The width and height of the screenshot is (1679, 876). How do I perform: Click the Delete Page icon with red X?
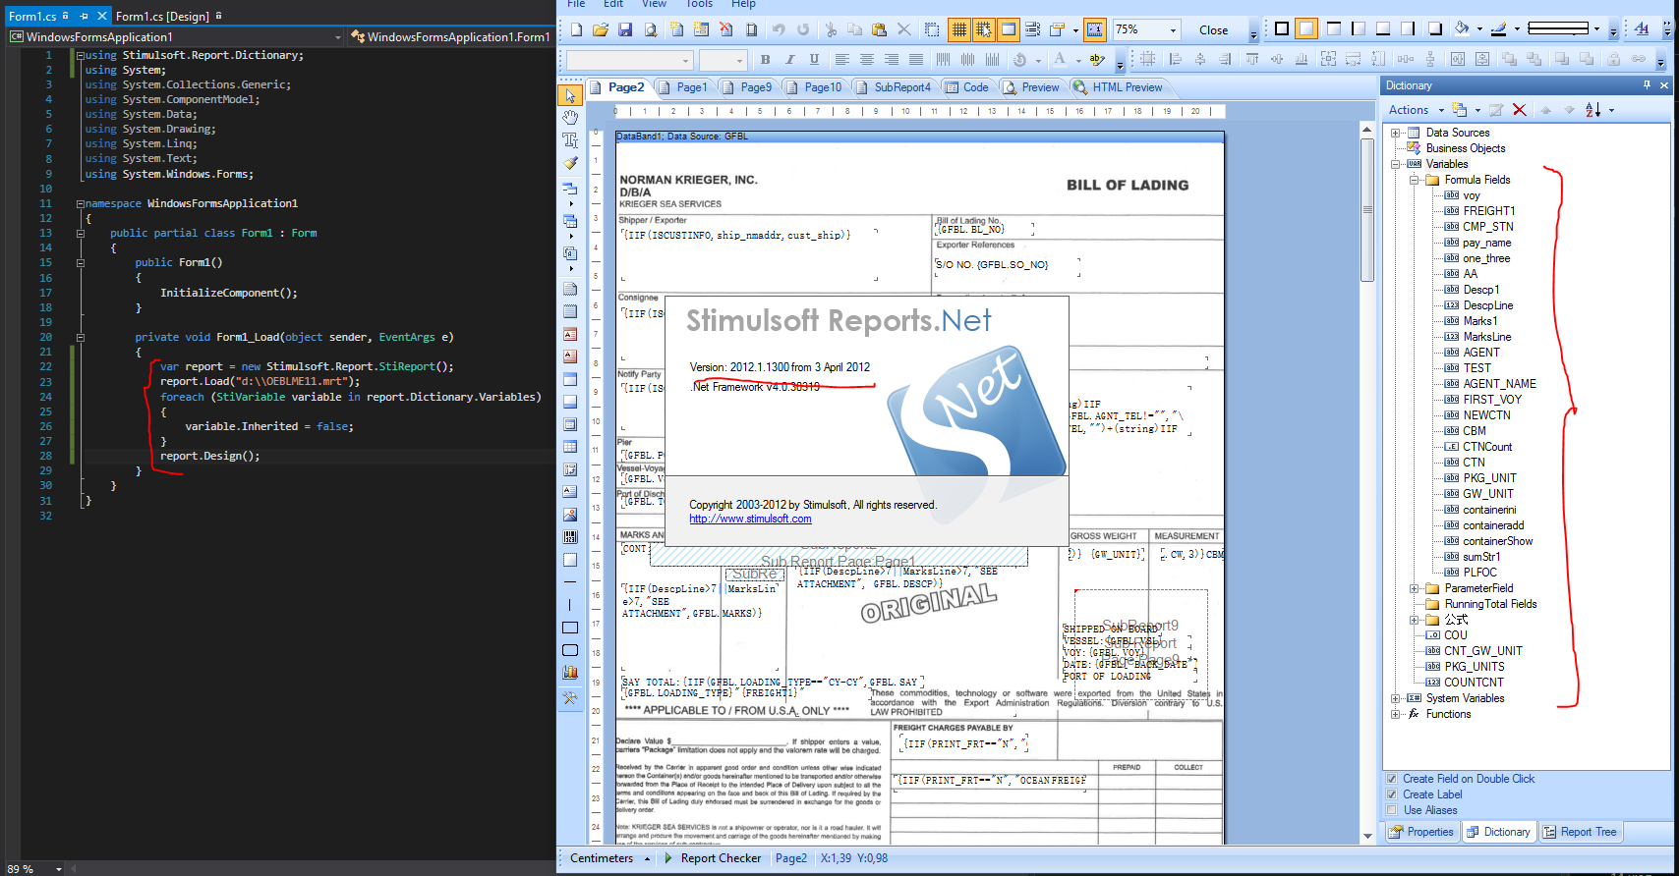[x=725, y=29]
